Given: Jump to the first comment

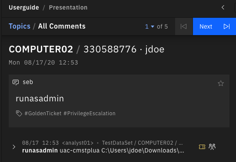Looking at the screenshot, I should tap(184, 26).
